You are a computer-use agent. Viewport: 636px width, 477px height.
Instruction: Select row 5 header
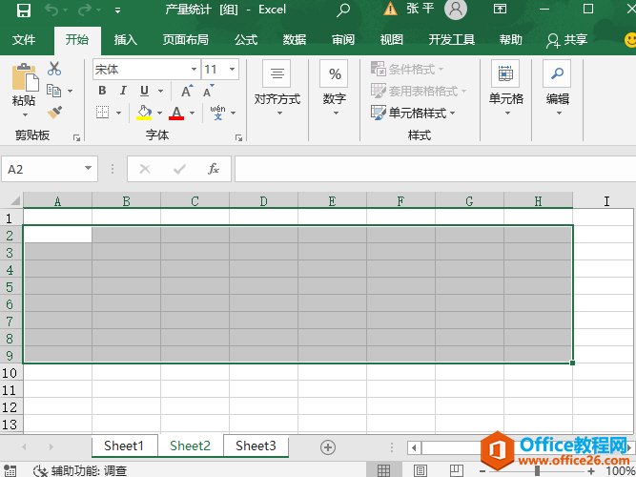(10, 287)
